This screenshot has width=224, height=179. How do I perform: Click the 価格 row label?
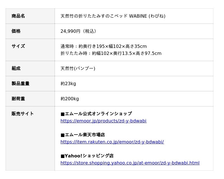[16, 31]
